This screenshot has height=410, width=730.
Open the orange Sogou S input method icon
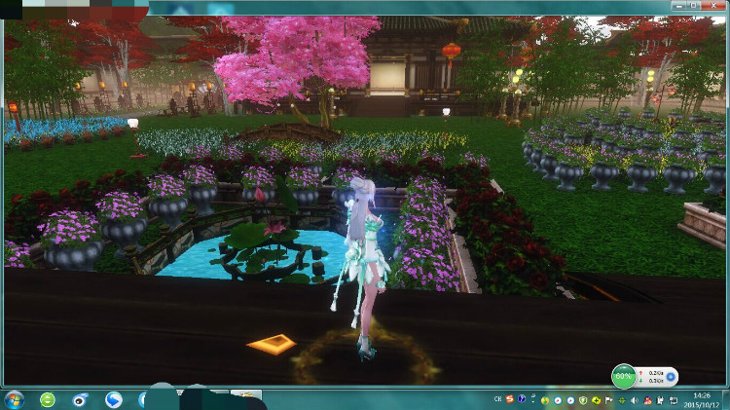[x=510, y=399]
